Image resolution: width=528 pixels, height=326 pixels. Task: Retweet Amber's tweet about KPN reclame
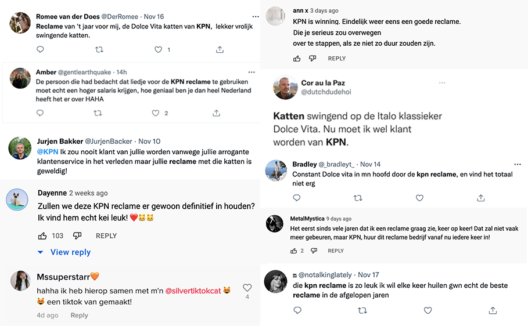tap(98, 113)
